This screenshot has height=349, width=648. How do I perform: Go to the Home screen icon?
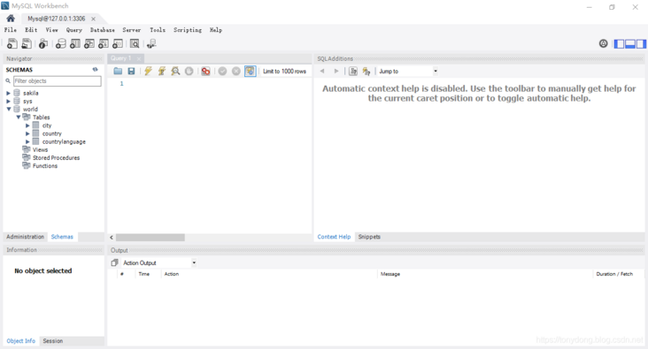coord(11,19)
